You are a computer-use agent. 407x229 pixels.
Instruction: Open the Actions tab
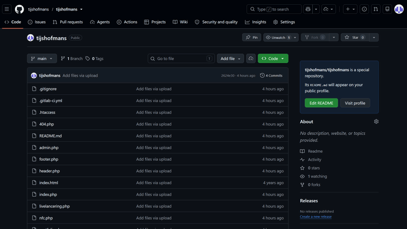[127, 22]
